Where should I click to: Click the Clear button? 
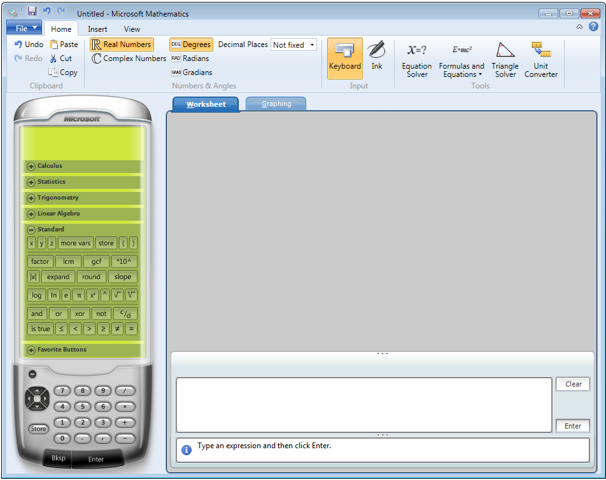[x=573, y=384]
